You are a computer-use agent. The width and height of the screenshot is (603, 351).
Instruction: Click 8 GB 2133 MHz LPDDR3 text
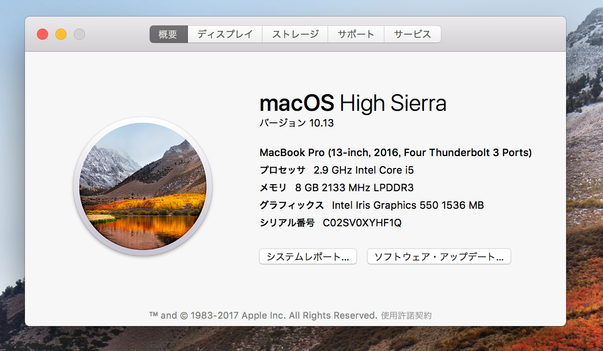354,188
